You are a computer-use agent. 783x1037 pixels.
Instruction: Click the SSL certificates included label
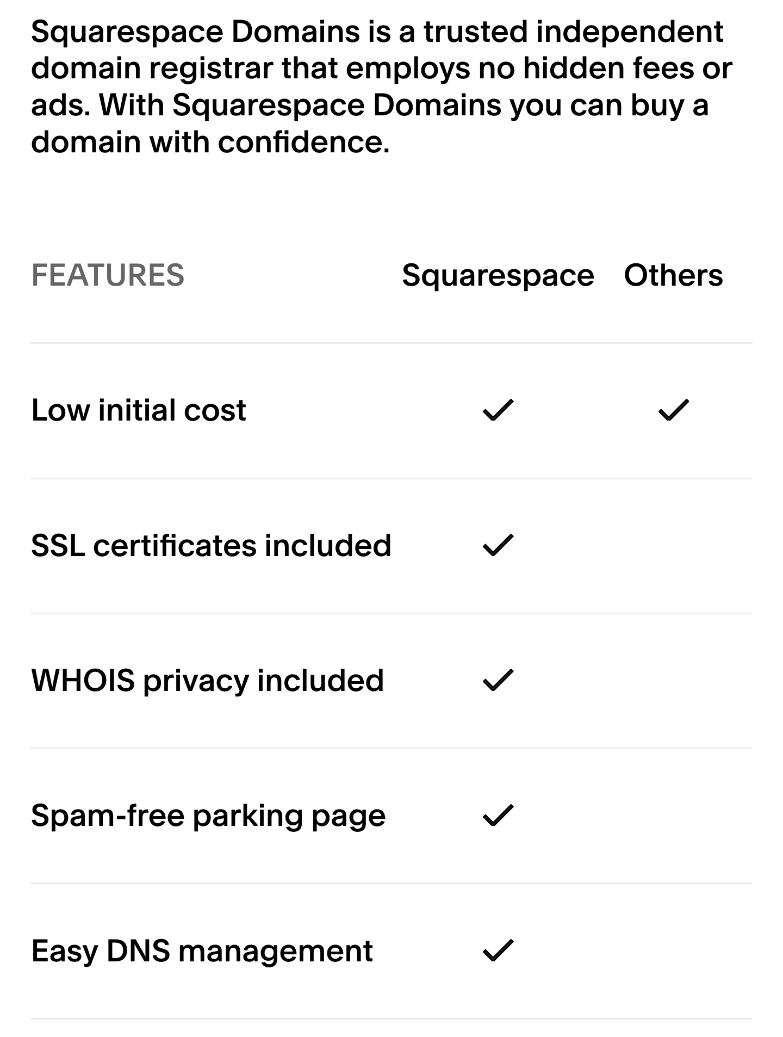click(x=211, y=545)
